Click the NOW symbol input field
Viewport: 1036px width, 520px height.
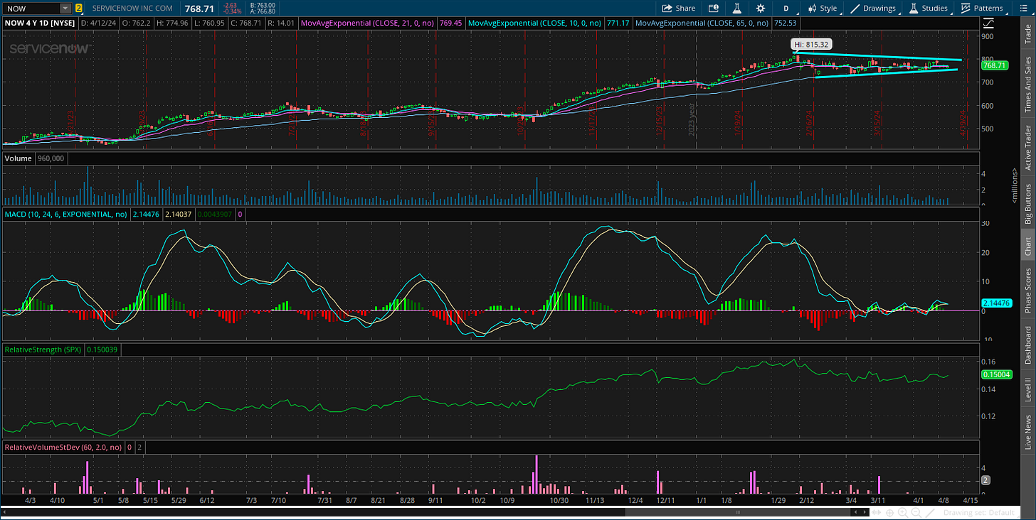[31, 9]
